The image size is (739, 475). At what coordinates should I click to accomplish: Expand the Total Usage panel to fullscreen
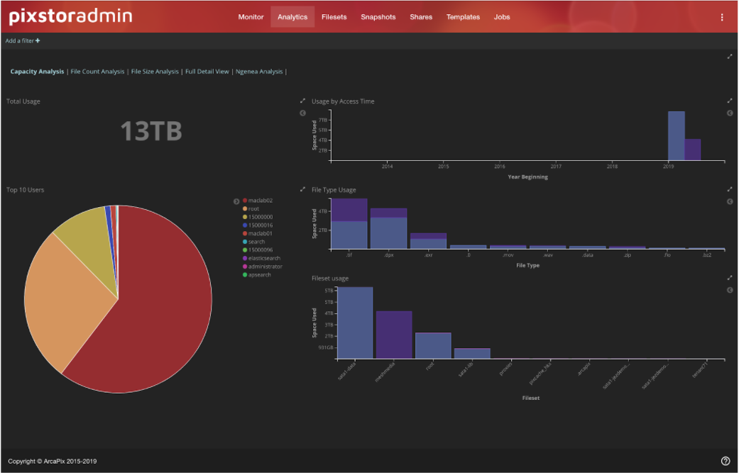302,101
